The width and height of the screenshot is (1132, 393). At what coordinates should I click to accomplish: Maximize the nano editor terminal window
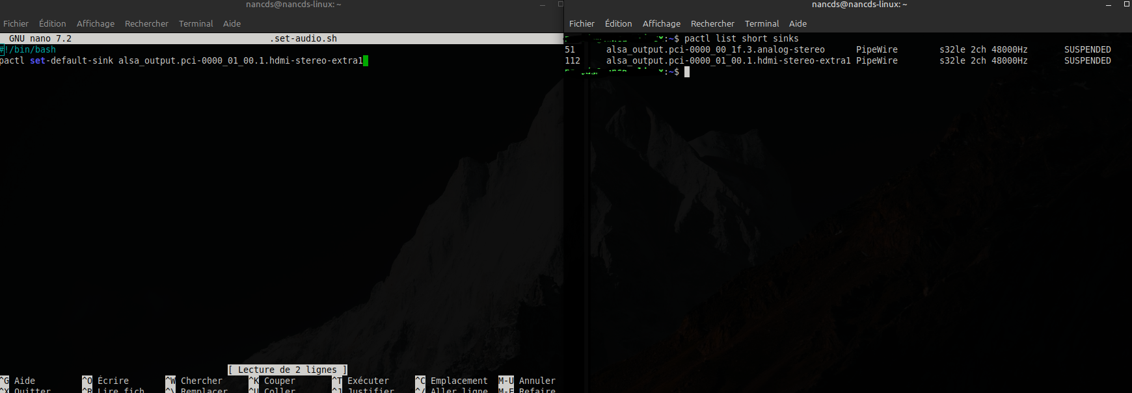coord(560,4)
